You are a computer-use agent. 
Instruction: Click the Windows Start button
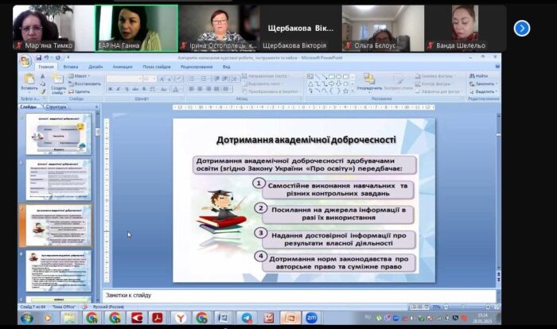click(27, 318)
